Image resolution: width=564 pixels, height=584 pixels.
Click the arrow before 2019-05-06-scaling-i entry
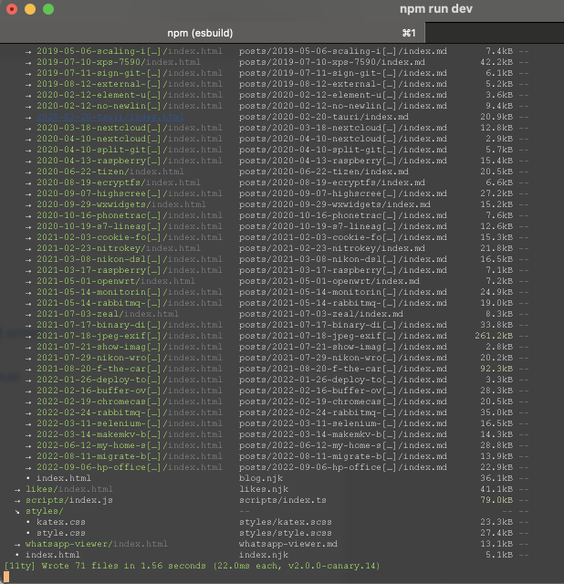[x=28, y=51]
